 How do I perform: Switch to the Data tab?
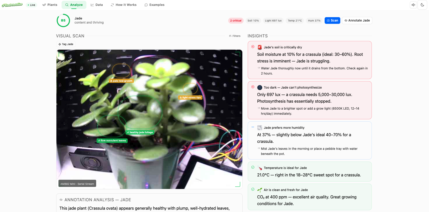[x=97, y=5]
